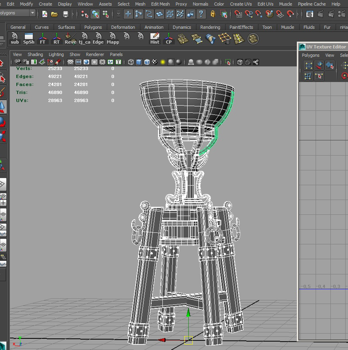Toggle the dynamics selection mask icon

click(x=180, y=14)
